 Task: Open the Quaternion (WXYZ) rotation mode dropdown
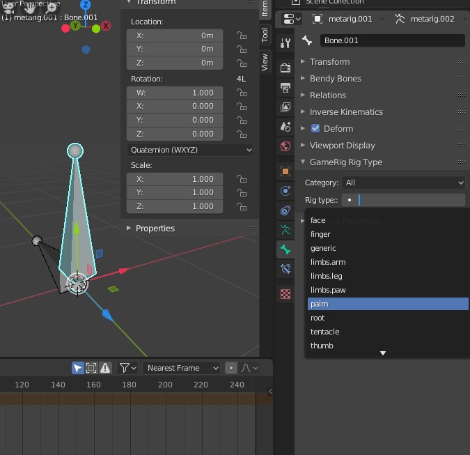pyautogui.click(x=190, y=150)
